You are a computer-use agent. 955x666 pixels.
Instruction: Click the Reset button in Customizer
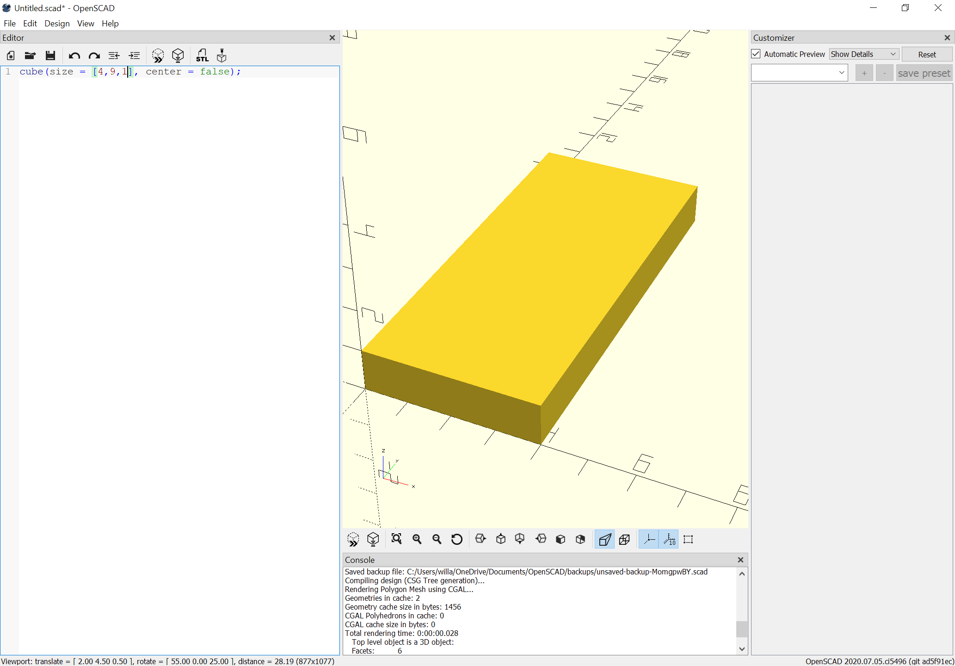point(926,54)
